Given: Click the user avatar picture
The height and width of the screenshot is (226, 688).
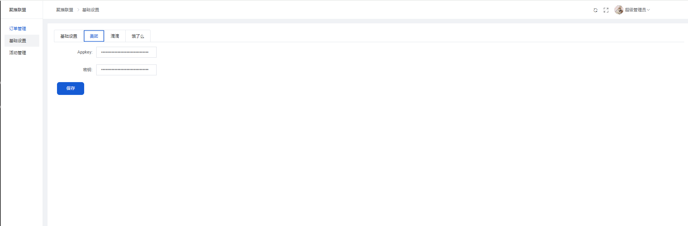Looking at the screenshot, I should click(x=619, y=10).
